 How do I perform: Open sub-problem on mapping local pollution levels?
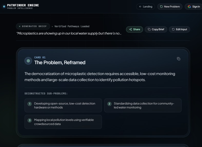coord(63,122)
